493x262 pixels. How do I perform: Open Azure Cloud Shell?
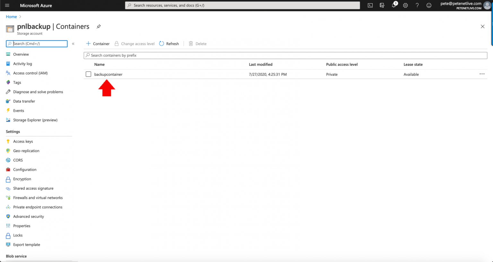click(x=370, y=5)
